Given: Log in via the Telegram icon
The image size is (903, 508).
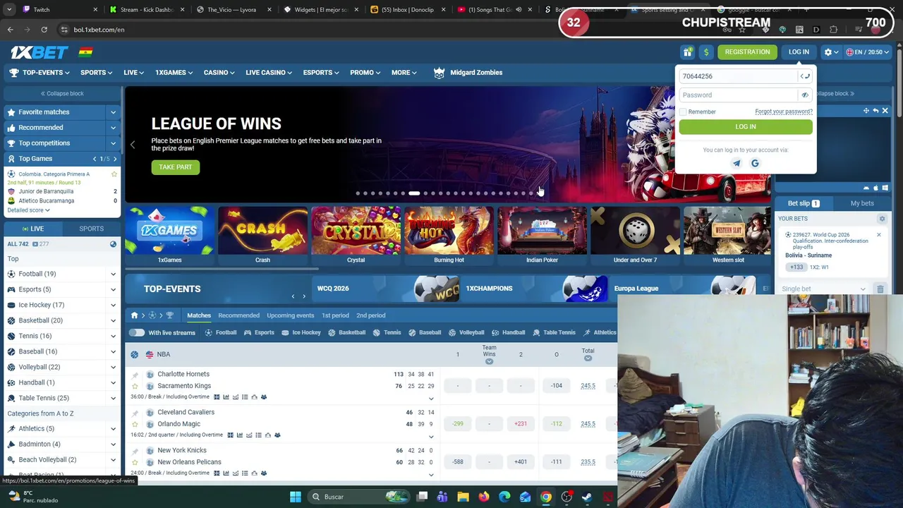Looking at the screenshot, I should coord(737,164).
